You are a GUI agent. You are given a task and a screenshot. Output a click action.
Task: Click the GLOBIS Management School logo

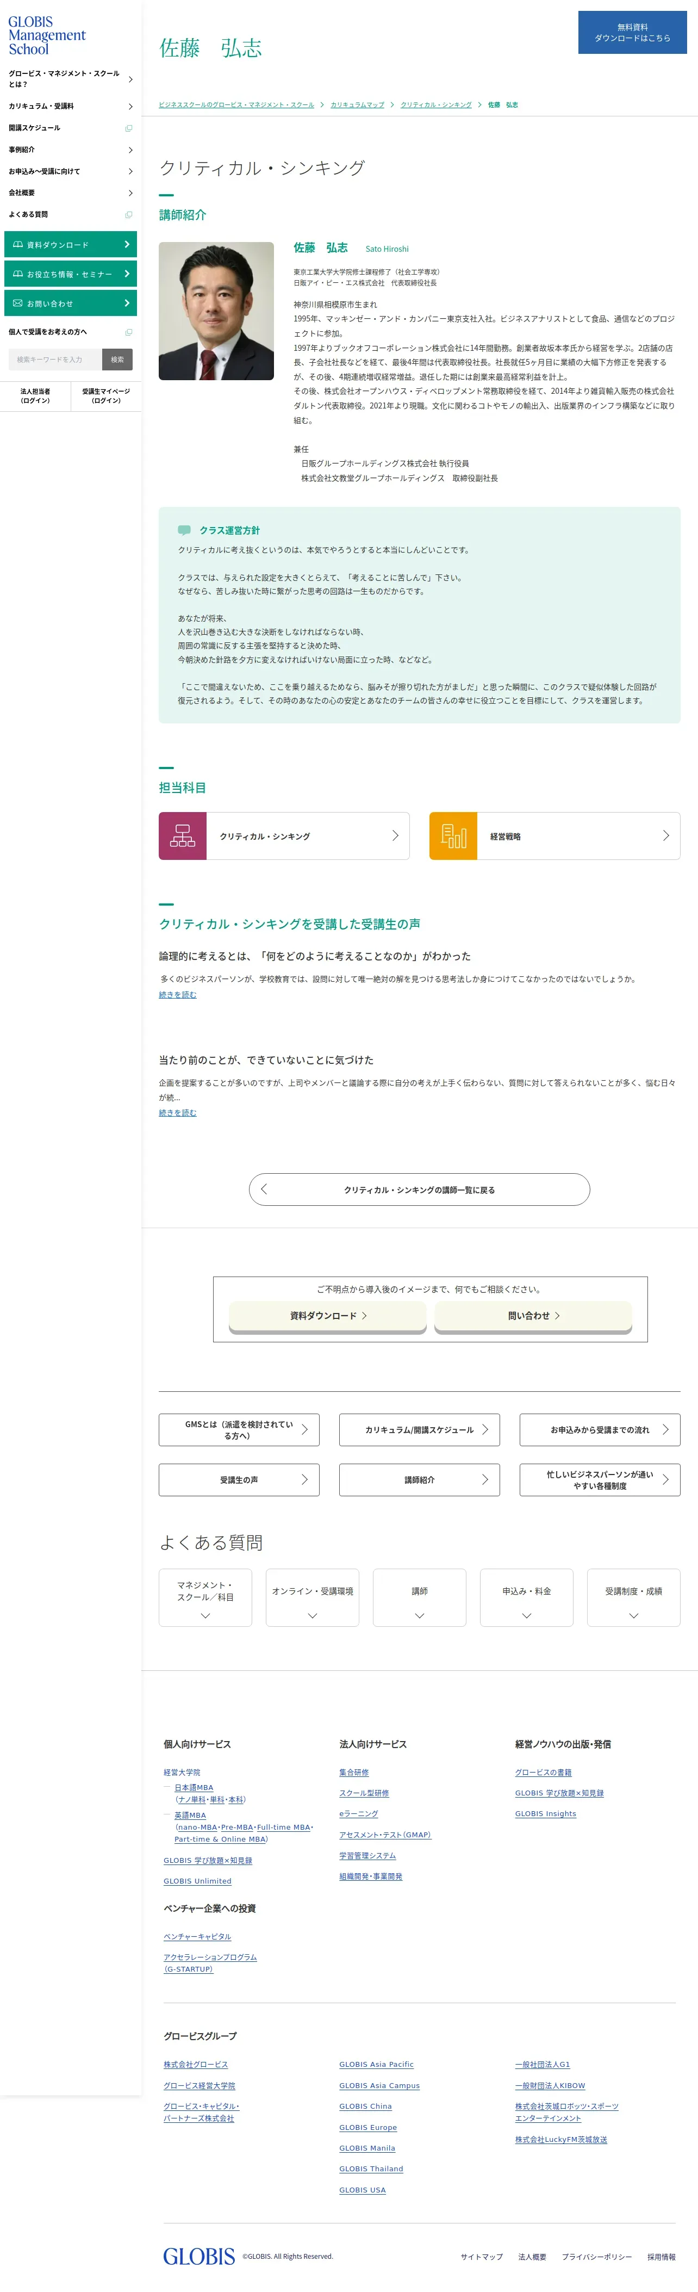coord(47,35)
